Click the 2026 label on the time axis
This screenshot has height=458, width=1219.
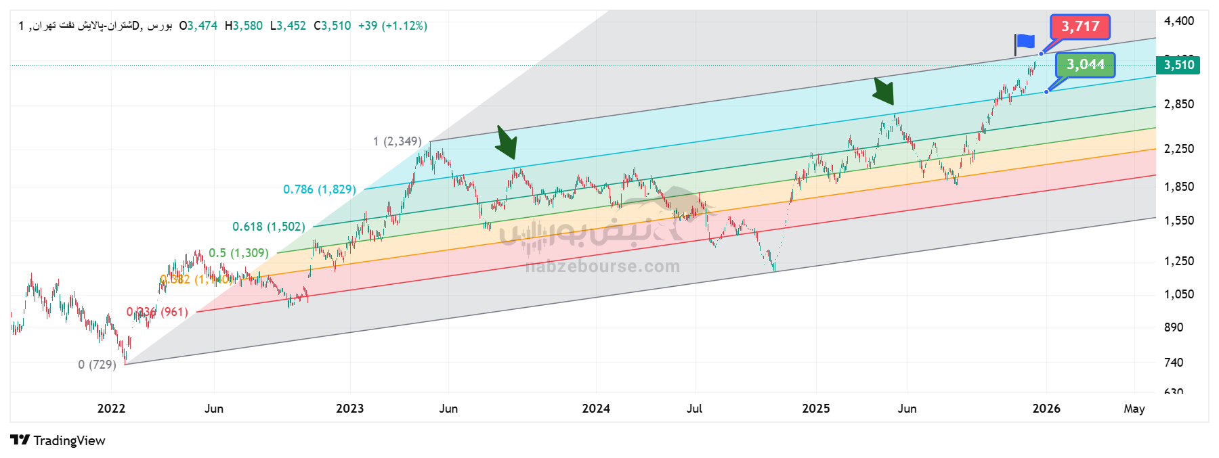(1046, 409)
